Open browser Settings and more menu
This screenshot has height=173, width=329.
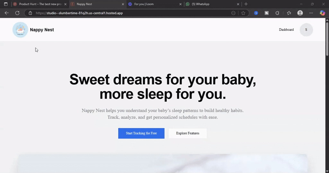[x=311, y=13]
